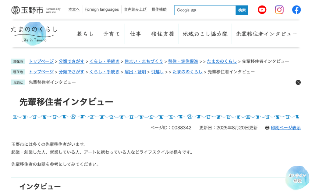Click the 検索 search button
This screenshot has width=312, height=193.
tap(242, 10)
